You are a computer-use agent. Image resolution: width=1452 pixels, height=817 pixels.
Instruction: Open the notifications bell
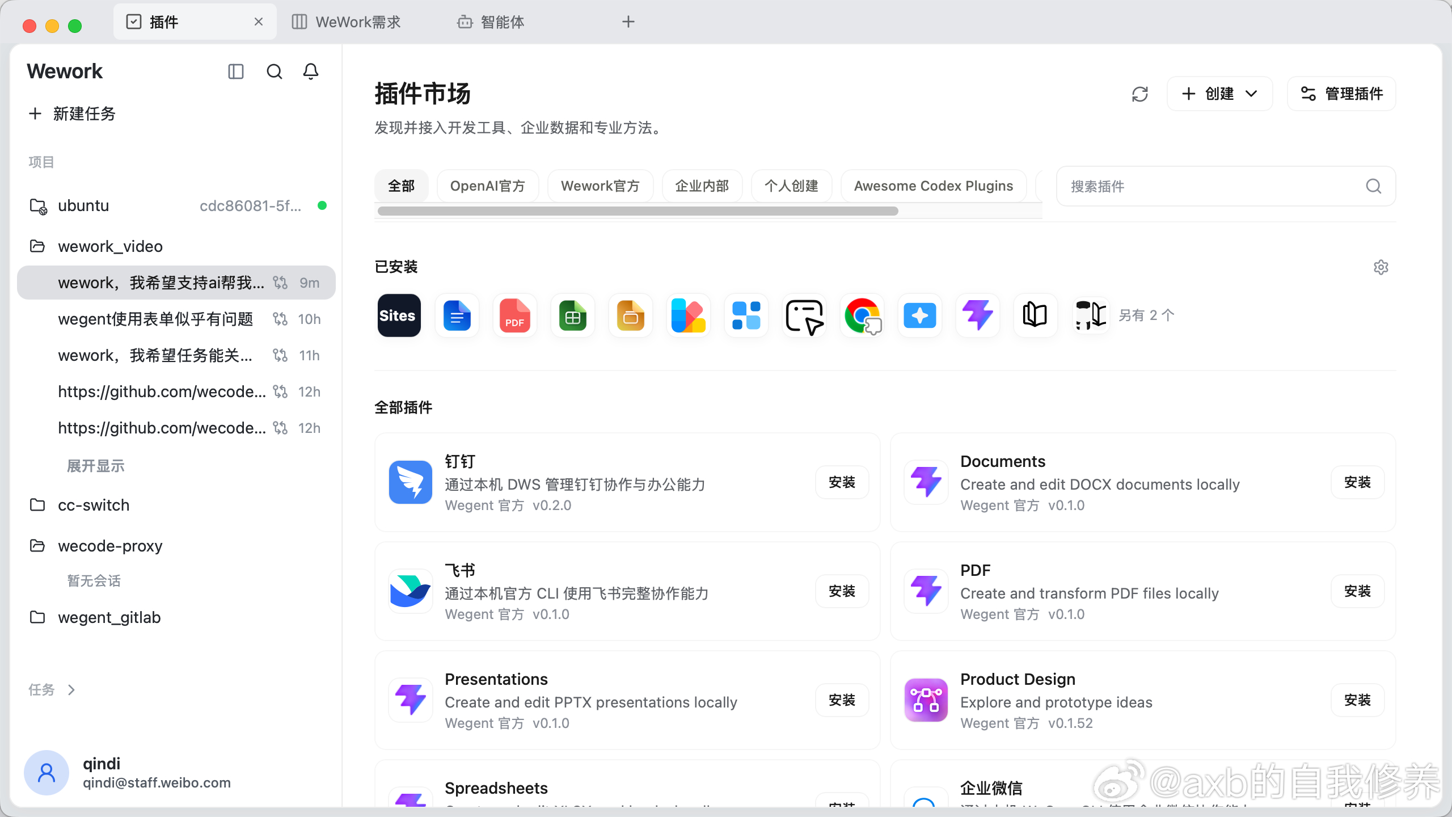coord(311,71)
